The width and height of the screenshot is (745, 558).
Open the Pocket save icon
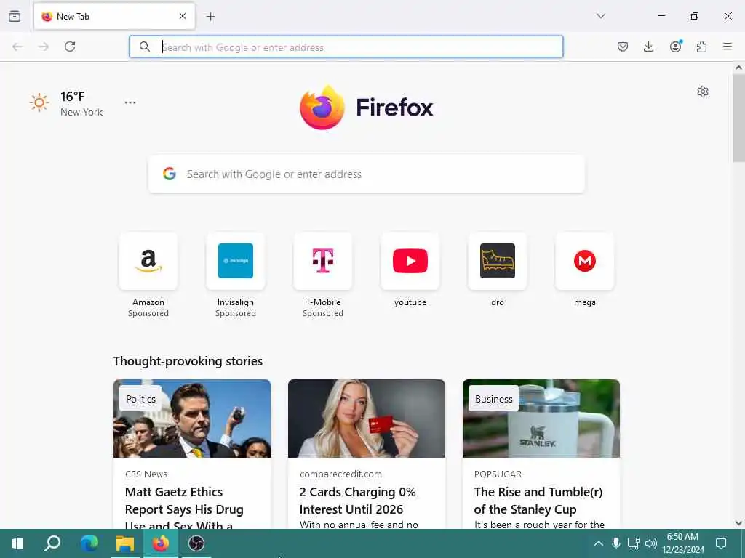click(623, 46)
